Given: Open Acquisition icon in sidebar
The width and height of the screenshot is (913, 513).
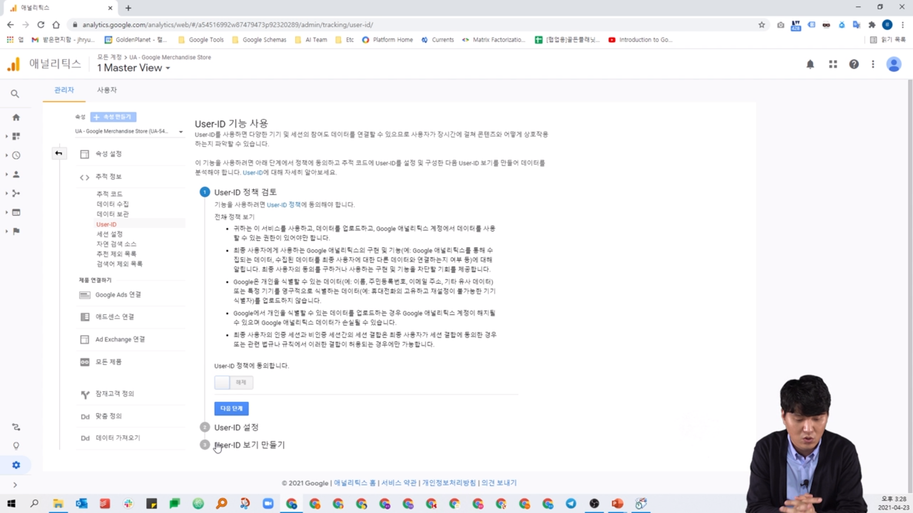Looking at the screenshot, I should tap(16, 193).
